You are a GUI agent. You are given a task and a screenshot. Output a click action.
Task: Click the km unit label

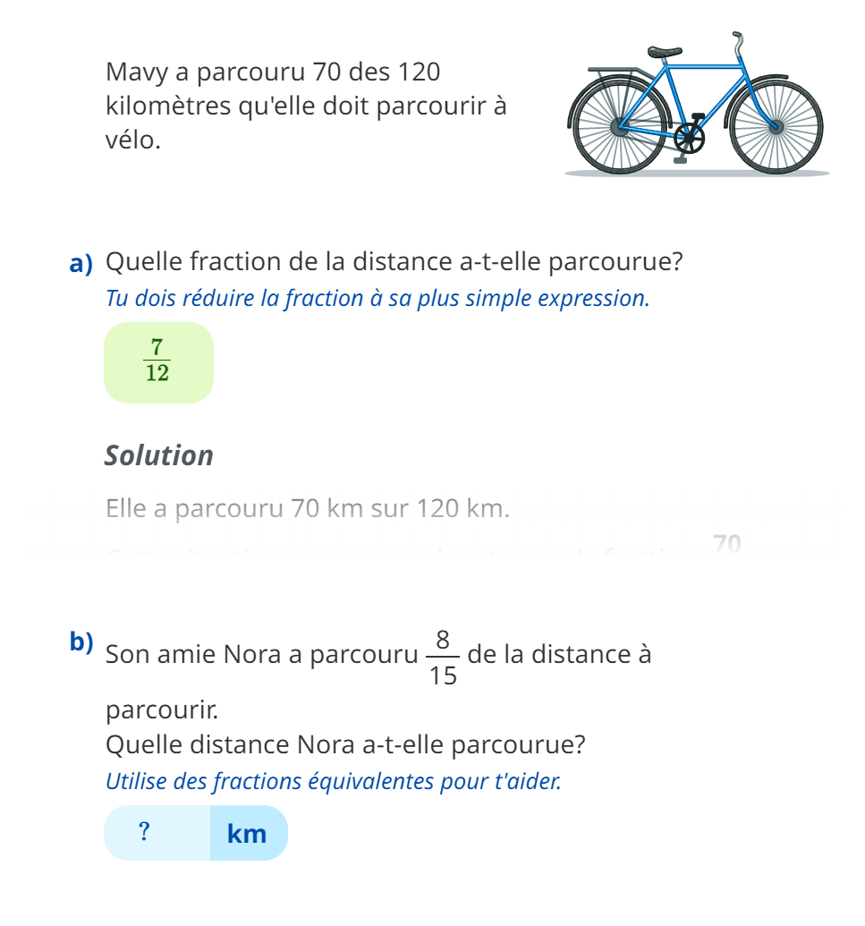tap(248, 834)
